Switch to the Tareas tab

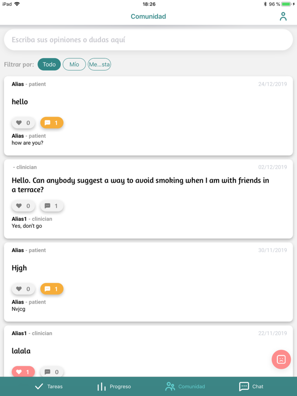coord(48,386)
